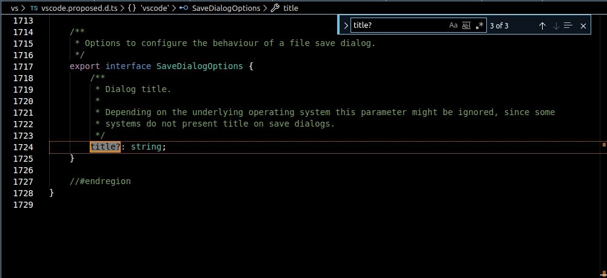Viewport: 607px width, 278px height.
Task: Open the 'vs' breadcrumb folder
Action: 15,8
